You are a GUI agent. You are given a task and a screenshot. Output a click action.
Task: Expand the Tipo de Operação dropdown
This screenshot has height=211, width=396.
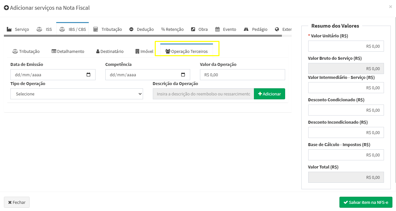tap(77, 94)
